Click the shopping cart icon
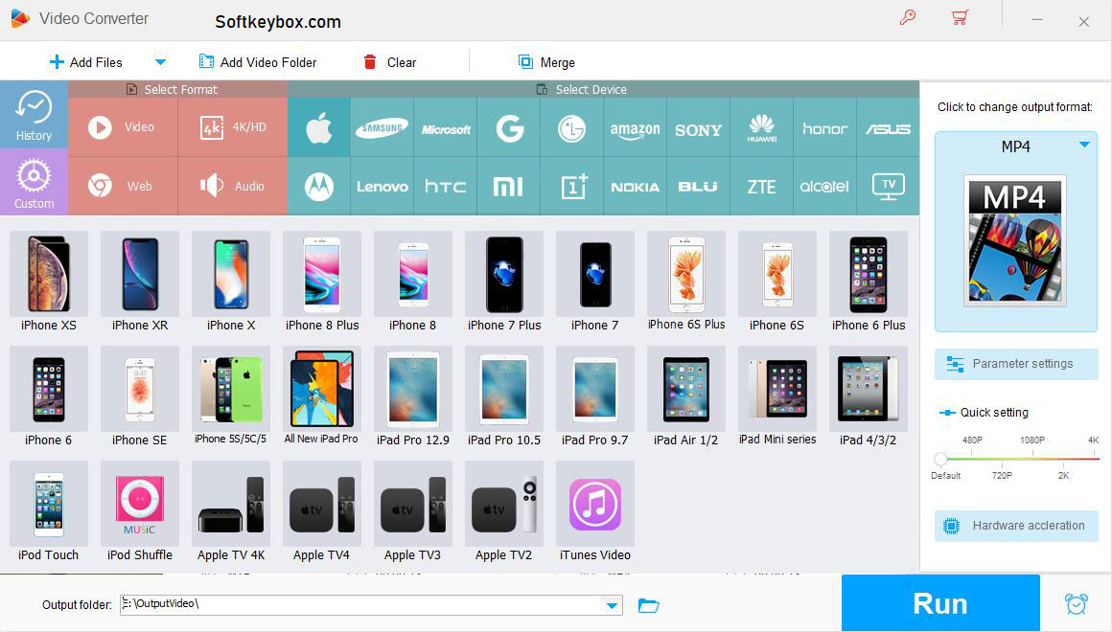This screenshot has width=1112, height=632. (x=960, y=17)
